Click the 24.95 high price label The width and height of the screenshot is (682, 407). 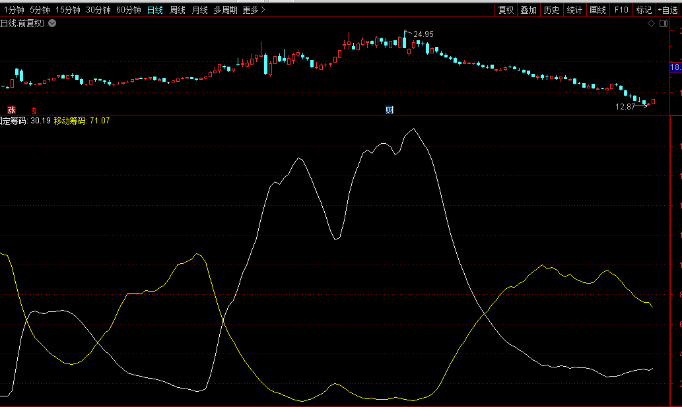(423, 34)
